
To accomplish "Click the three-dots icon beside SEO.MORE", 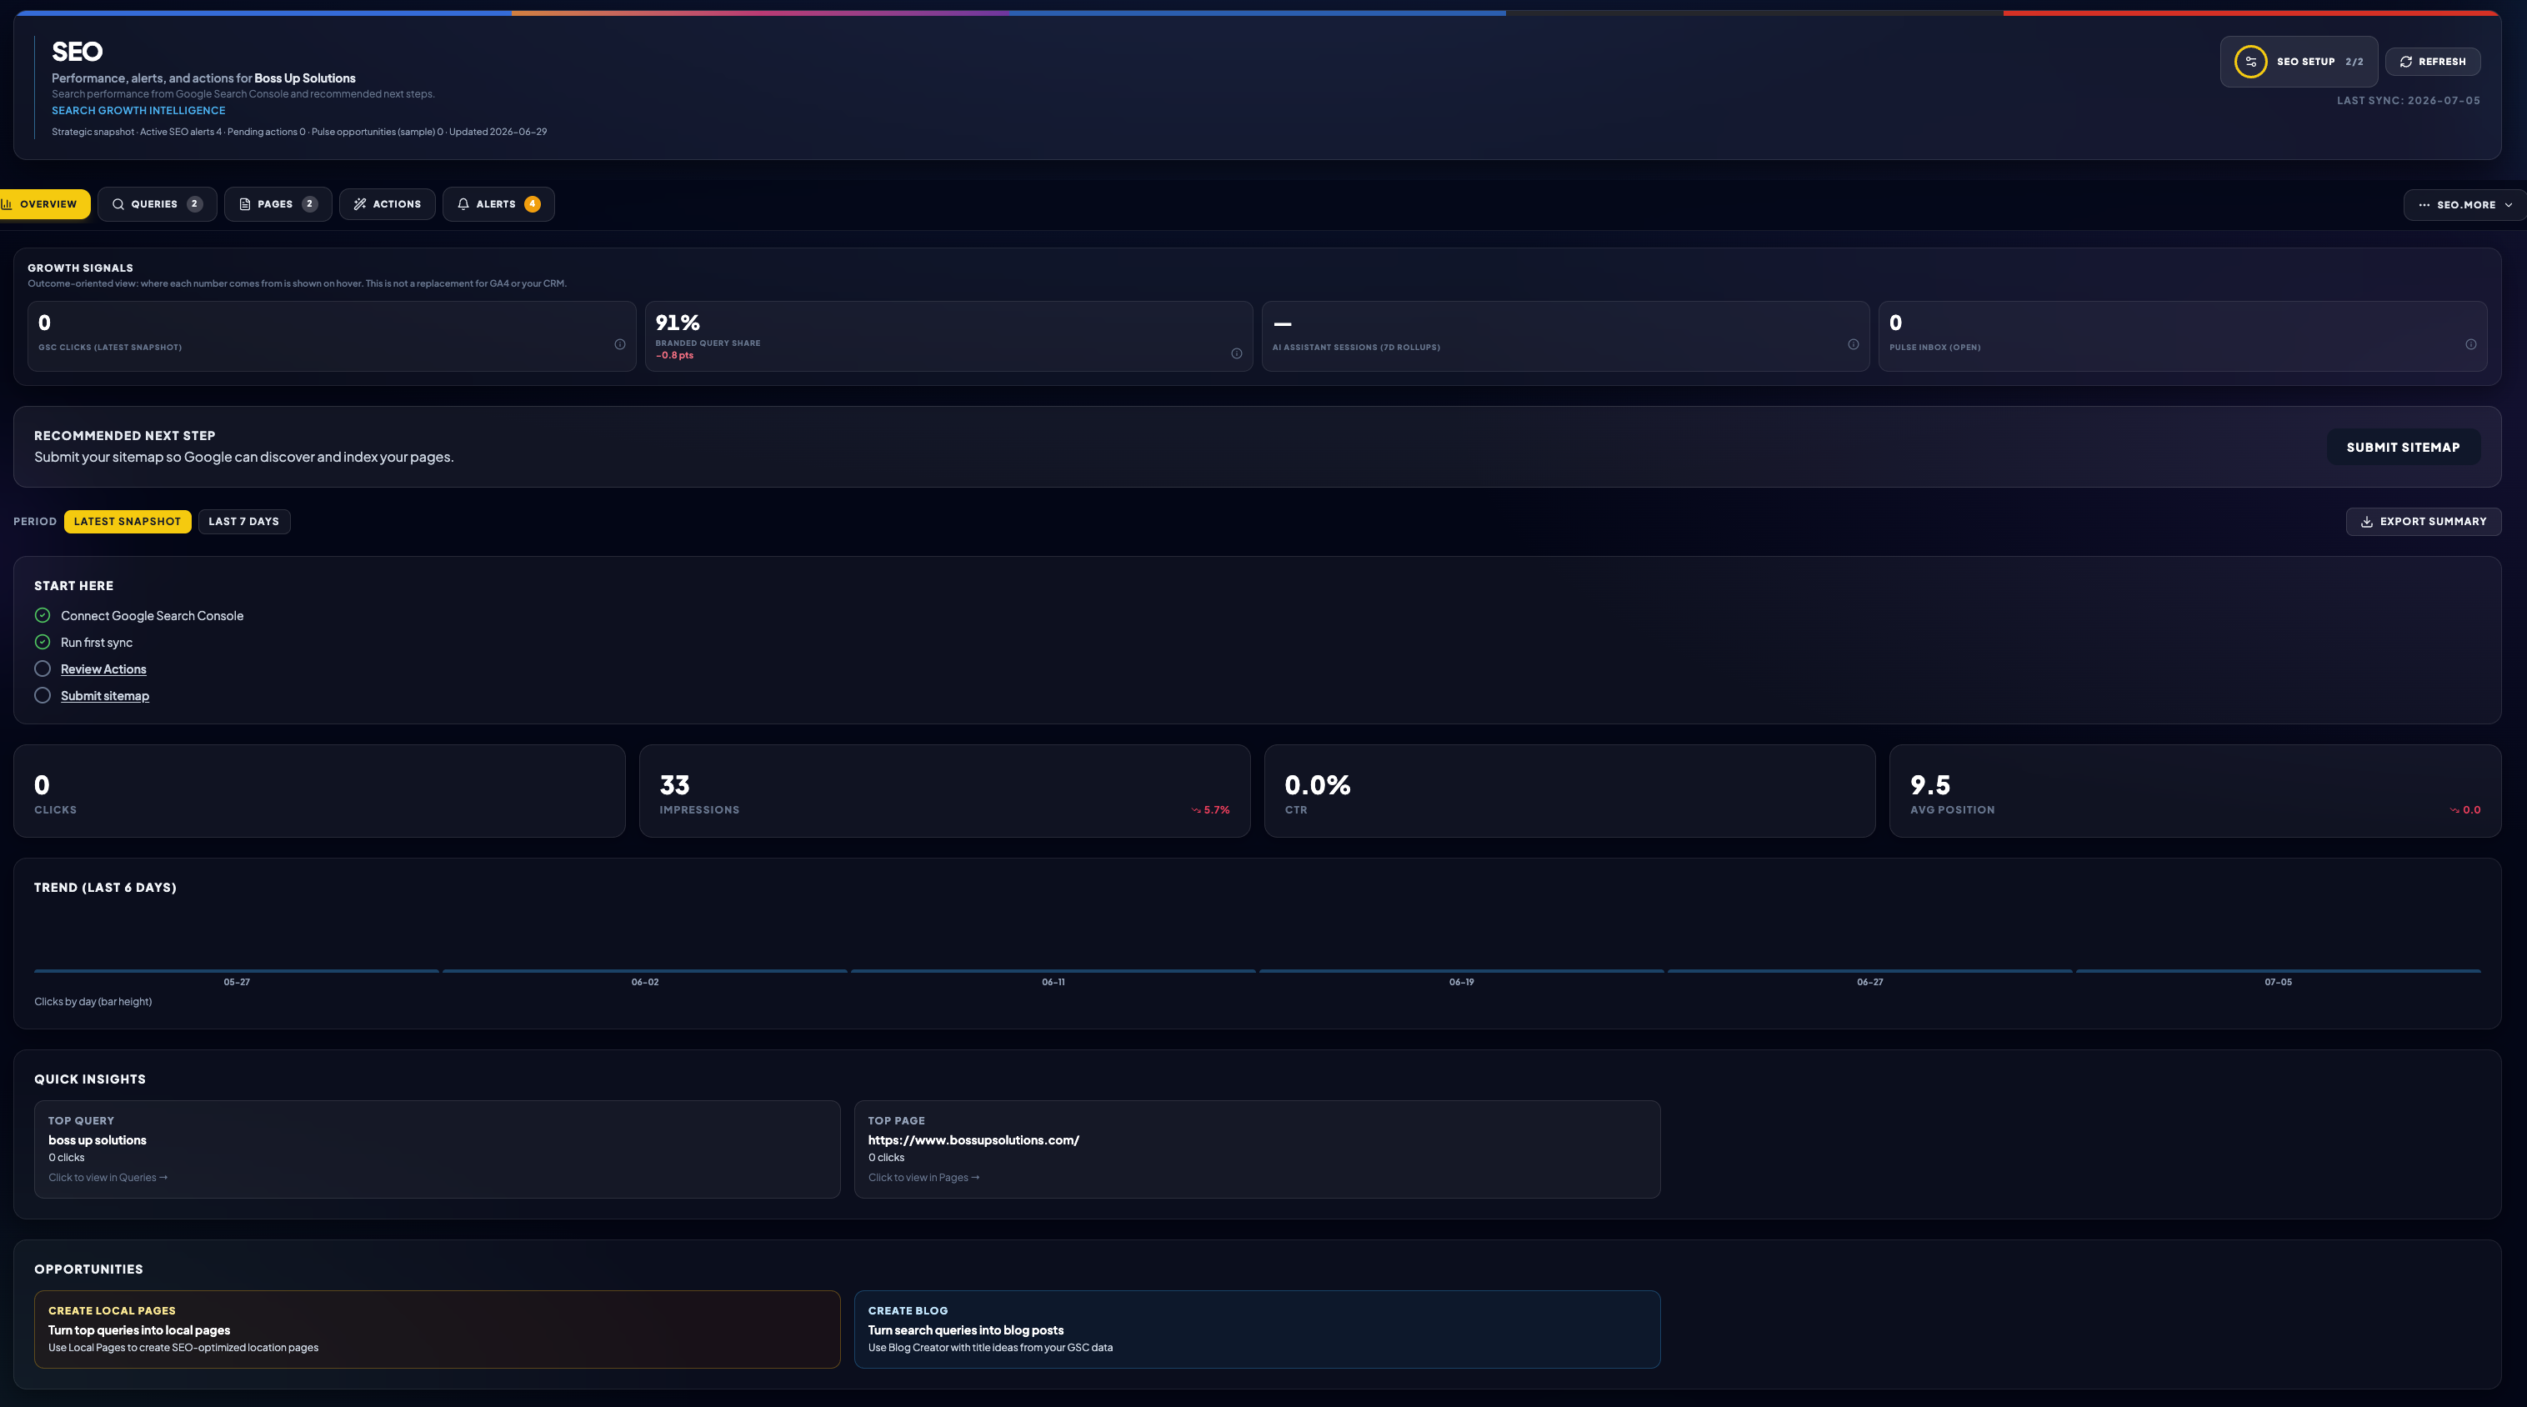I will coord(2424,205).
